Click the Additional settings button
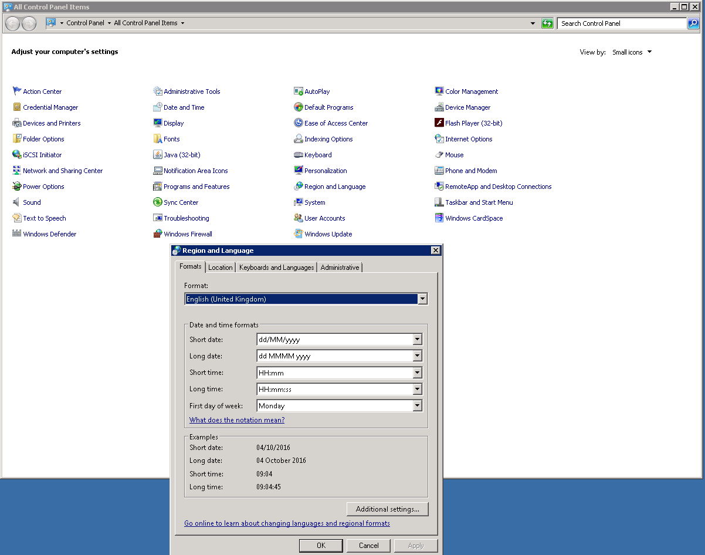 387,509
